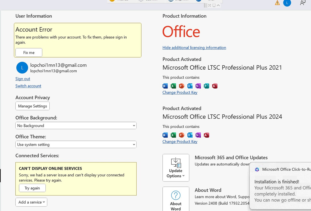Click the Publisher icon under Office LTSC 2021
The height and width of the screenshot is (211, 311).
coord(206,86)
